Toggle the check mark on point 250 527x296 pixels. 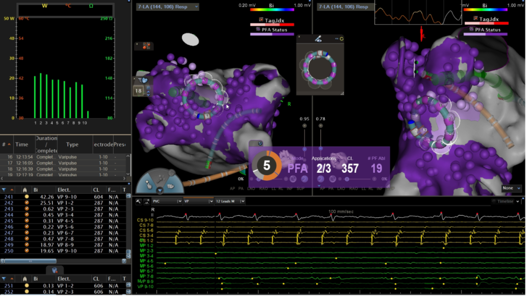(x=26, y=251)
